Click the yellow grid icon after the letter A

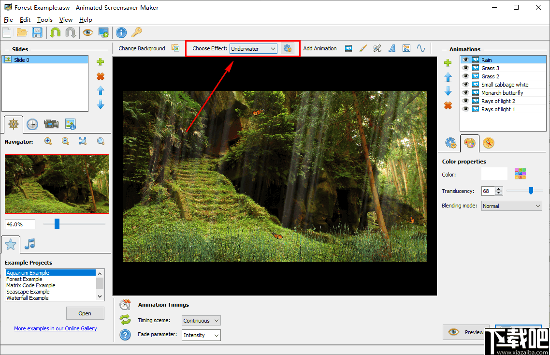(406, 48)
